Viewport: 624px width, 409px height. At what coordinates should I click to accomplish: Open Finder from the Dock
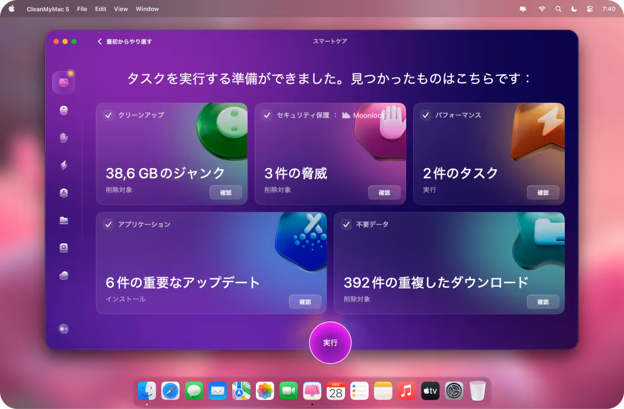[147, 391]
